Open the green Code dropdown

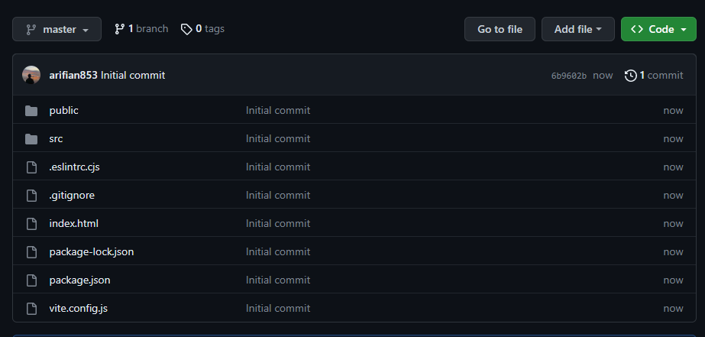[658, 29]
